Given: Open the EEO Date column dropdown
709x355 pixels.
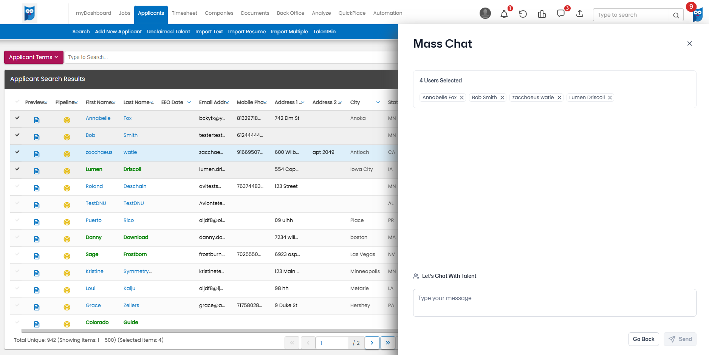Looking at the screenshot, I should (x=189, y=102).
